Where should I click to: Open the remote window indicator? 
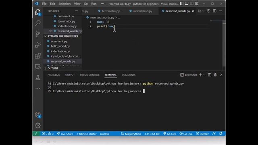click(x=36, y=134)
